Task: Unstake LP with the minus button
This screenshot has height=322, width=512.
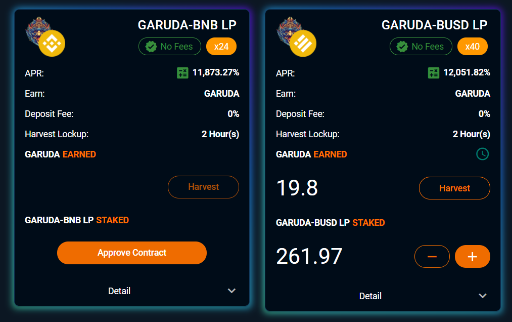Action: tap(432, 257)
